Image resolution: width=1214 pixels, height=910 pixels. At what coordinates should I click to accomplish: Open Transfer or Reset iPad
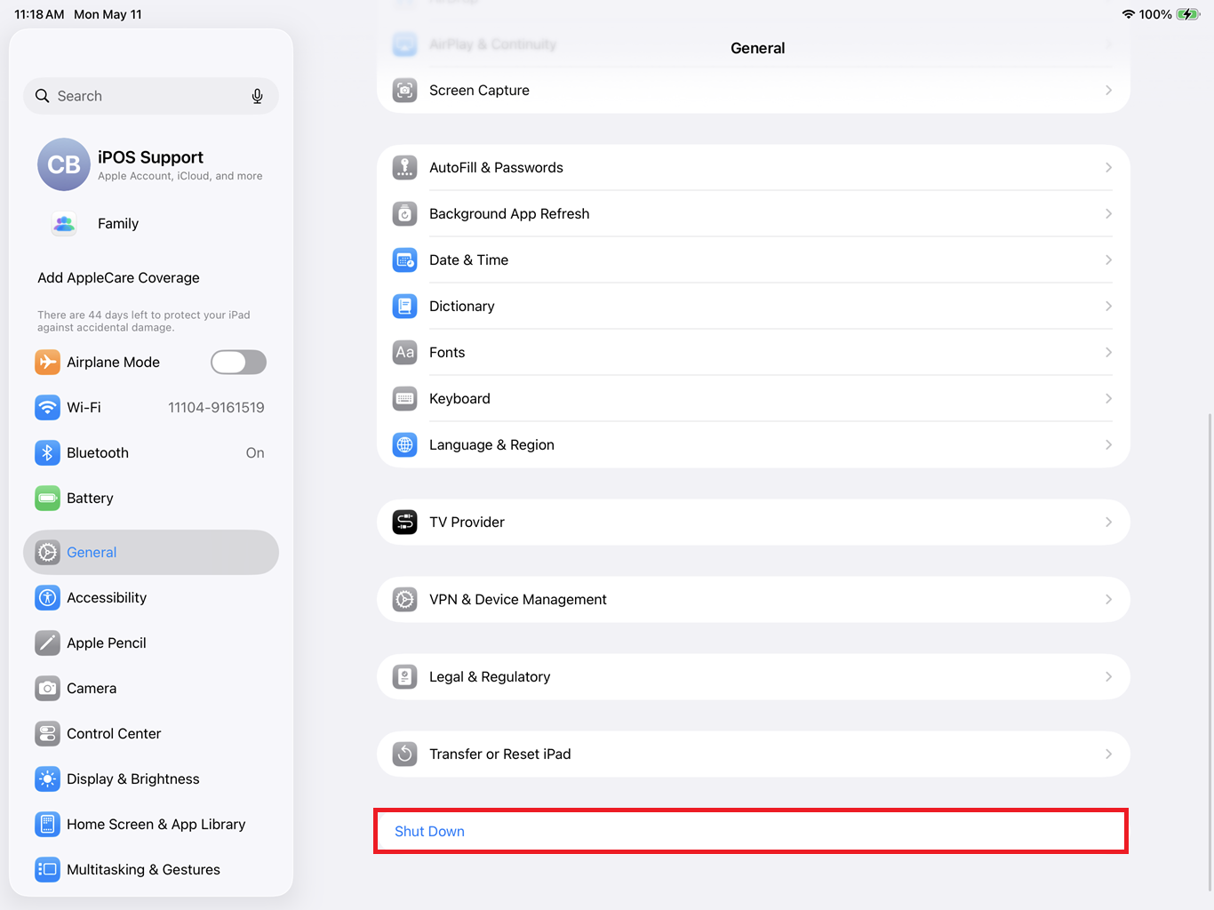[754, 754]
